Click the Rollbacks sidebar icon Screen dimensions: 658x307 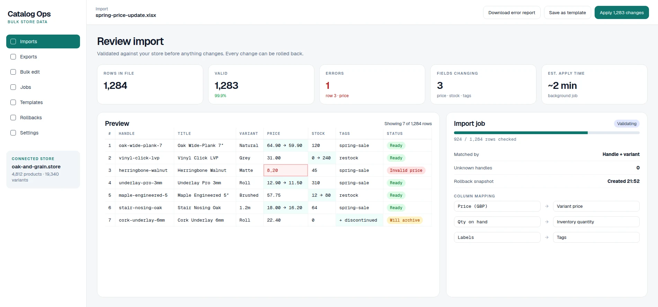[x=13, y=118]
